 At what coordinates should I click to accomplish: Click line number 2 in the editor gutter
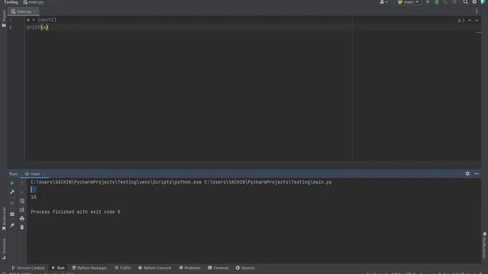click(10, 27)
